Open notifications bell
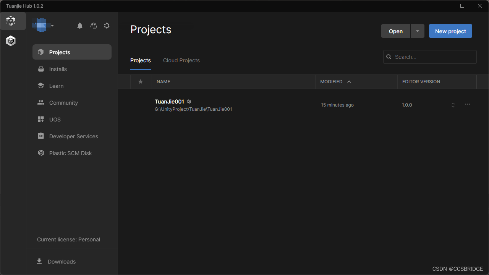Image resolution: width=489 pixels, height=275 pixels. pos(80,26)
